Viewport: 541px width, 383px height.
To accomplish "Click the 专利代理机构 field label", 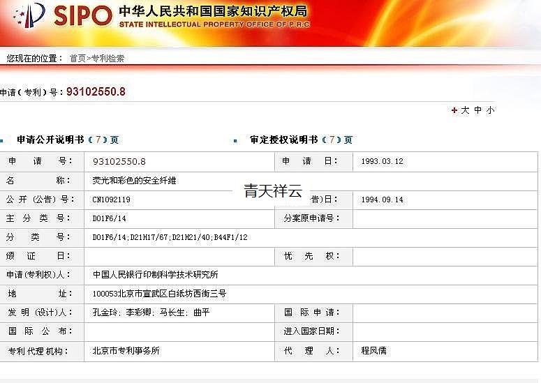I will (38, 352).
